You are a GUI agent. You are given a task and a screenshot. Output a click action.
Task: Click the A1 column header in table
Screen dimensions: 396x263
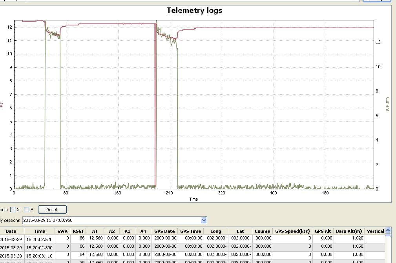(95, 231)
